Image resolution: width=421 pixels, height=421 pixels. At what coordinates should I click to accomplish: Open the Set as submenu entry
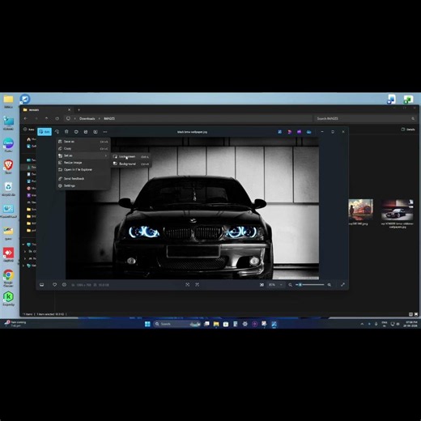click(83, 155)
